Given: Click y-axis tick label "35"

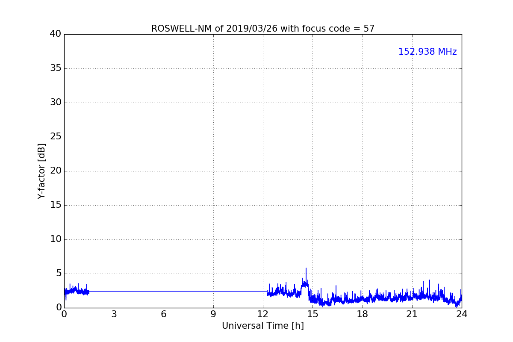Looking at the screenshot, I should 56,68.
